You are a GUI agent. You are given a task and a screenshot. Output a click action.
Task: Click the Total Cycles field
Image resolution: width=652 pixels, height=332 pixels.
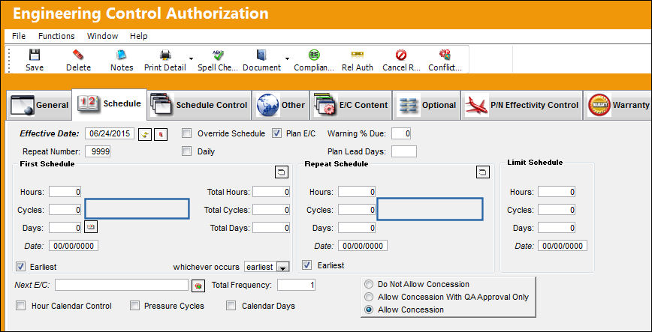271,210
